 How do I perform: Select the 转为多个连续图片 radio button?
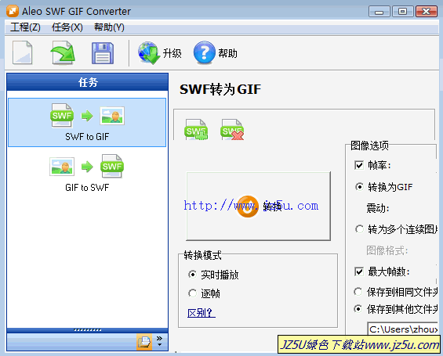coord(359,229)
